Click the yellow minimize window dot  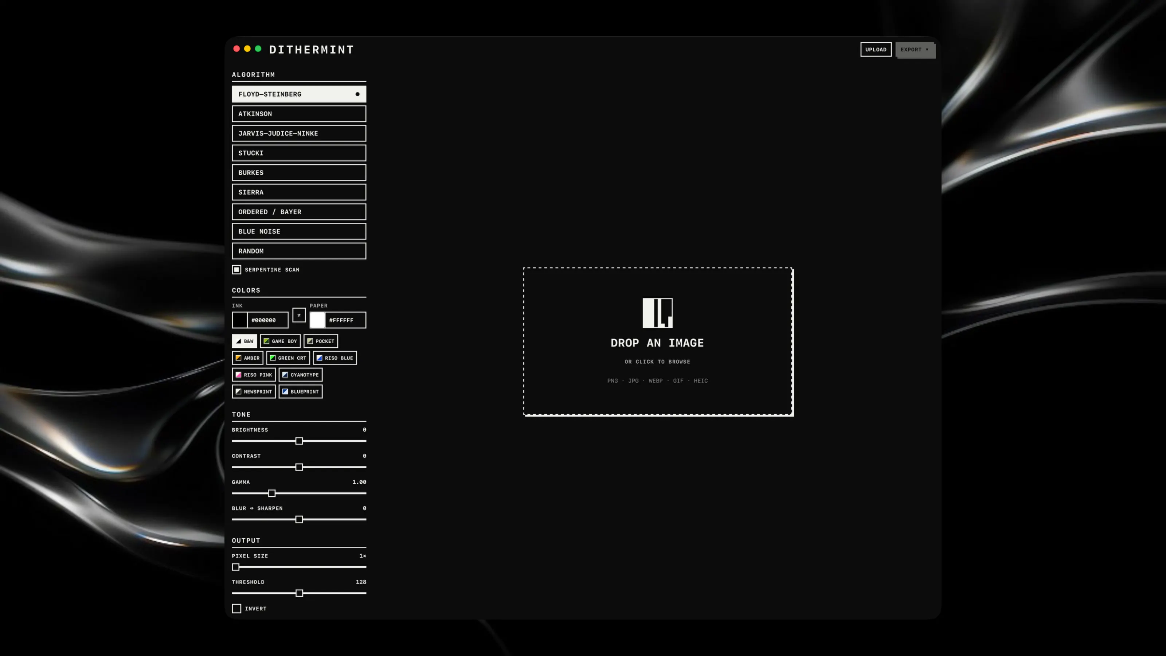pos(247,48)
